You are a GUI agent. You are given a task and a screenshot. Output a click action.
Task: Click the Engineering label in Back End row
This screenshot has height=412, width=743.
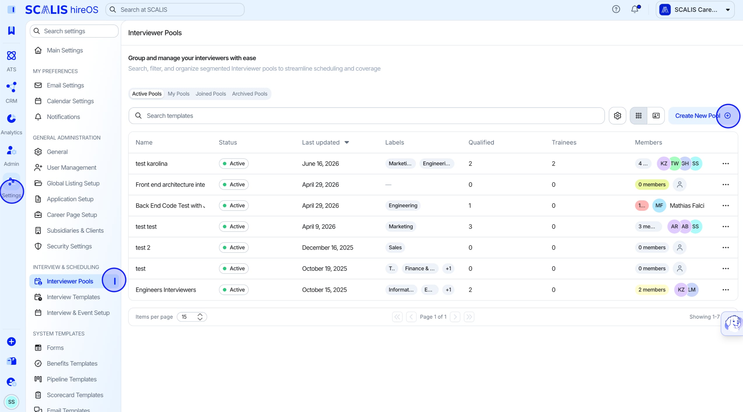tap(403, 206)
